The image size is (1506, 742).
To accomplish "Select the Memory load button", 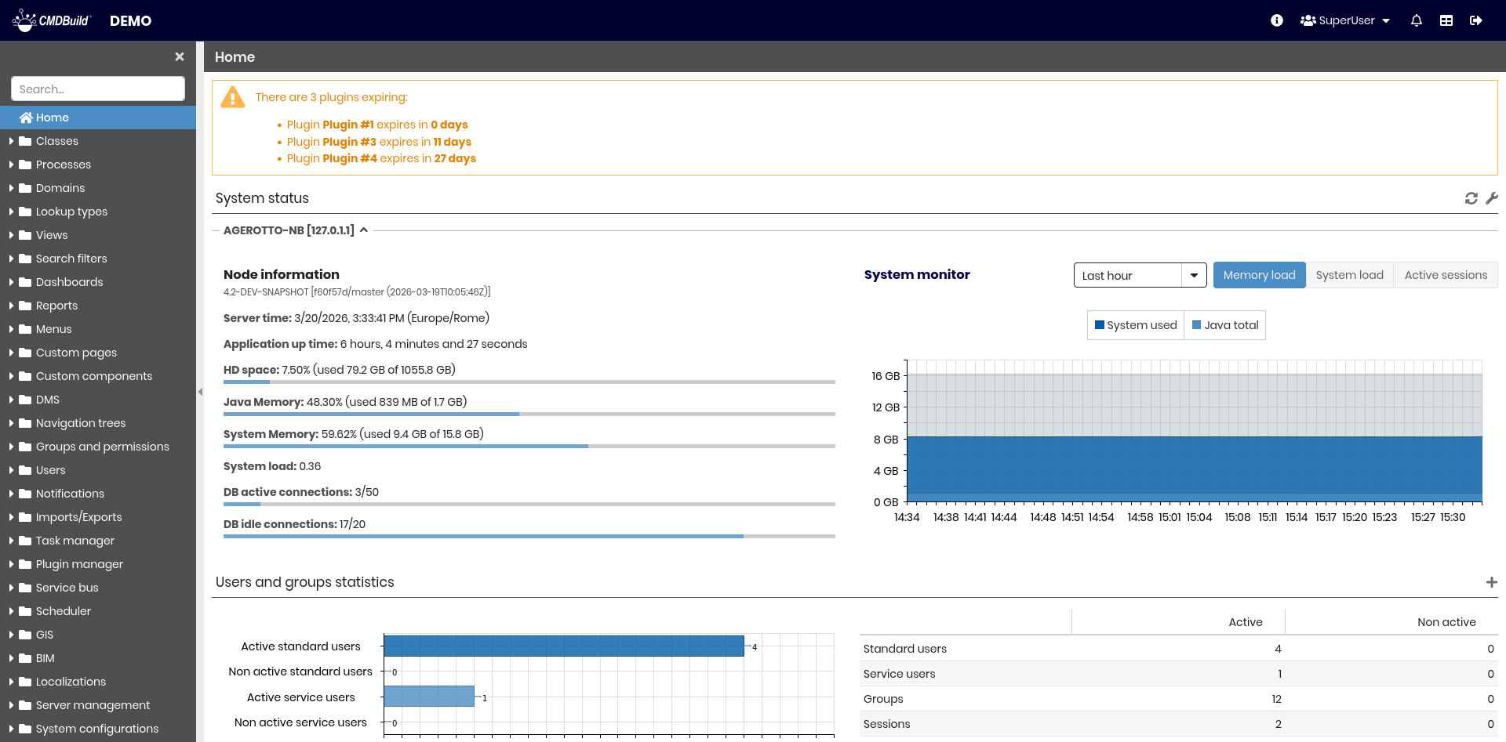I will pos(1259,275).
